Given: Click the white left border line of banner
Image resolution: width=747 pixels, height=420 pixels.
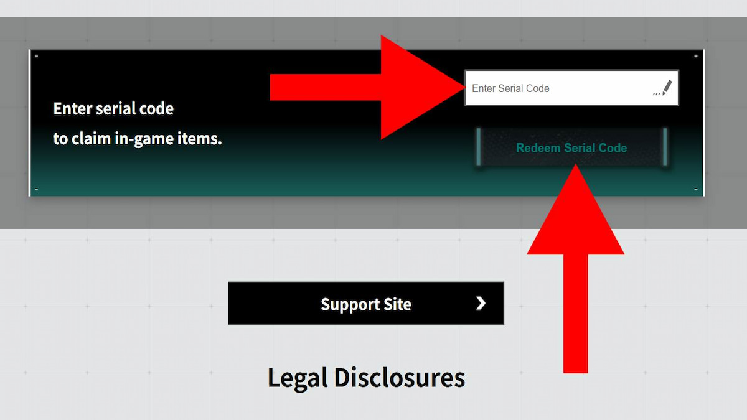Looking at the screenshot, I should (29, 123).
